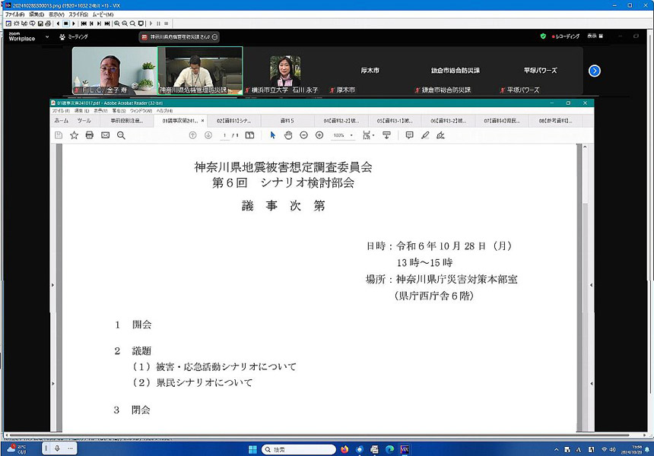The width and height of the screenshot is (654, 456).
Task: Open the comment note tool in Acrobat
Action: [409, 135]
